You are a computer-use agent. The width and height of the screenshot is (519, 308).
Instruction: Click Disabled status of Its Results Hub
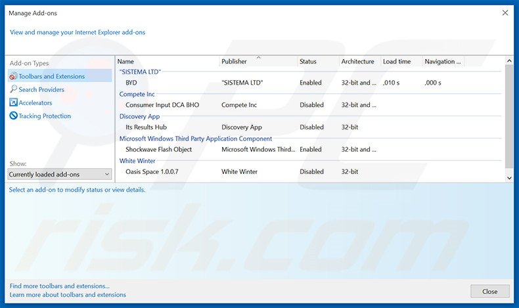coord(311,127)
